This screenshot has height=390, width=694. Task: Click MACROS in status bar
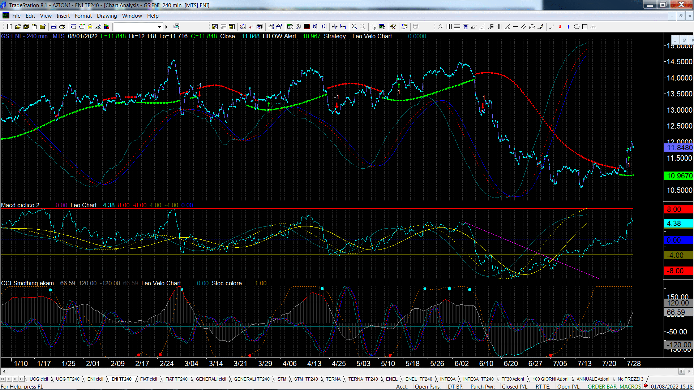click(630, 387)
